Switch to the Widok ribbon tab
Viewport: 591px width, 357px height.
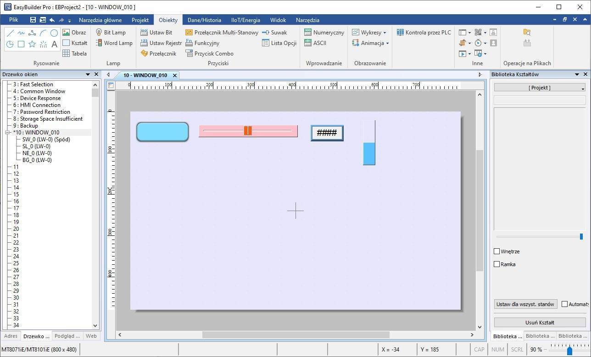[x=278, y=20]
